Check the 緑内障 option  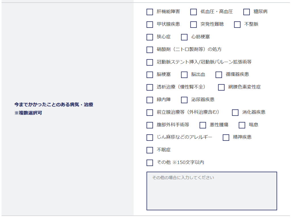149,100
